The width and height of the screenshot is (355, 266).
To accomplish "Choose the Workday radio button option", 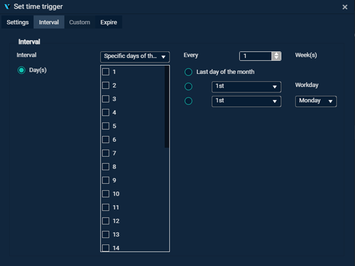I will (189, 87).
